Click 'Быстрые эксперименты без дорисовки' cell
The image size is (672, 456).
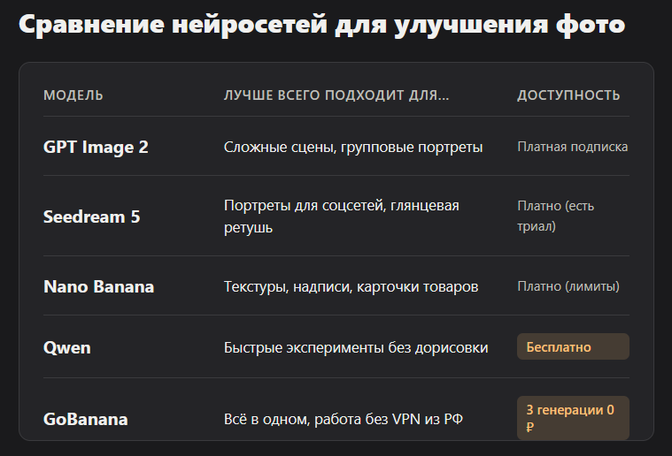click(x=356, y=348)
